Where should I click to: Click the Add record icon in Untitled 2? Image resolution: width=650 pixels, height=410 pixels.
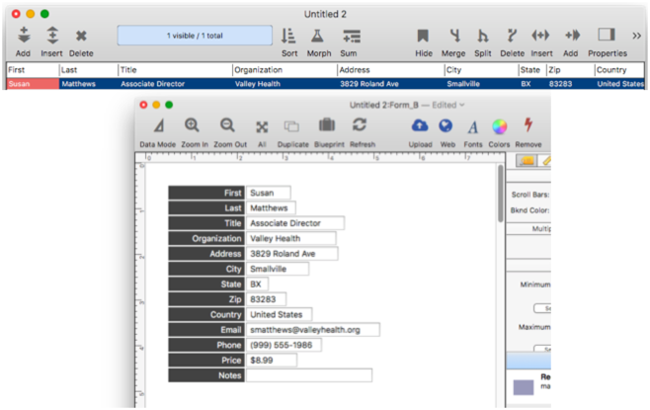24,36
